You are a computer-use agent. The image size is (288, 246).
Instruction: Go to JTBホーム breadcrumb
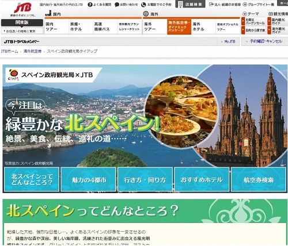coord(9,51)
